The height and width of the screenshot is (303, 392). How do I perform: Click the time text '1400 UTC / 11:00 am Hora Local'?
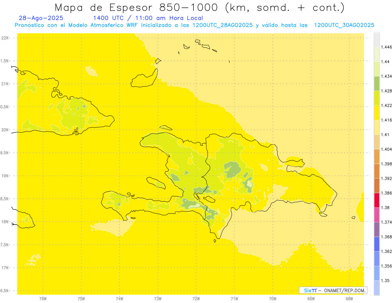point(148,18)
